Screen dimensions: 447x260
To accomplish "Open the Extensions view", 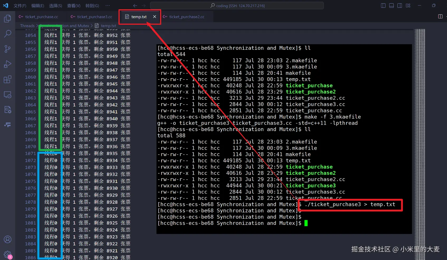I will tap(8, 79).
